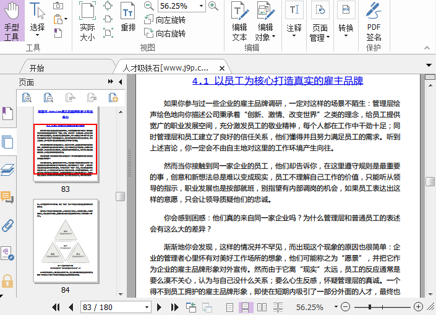This screenshot has width=436, height=315.
Task: Click the fit page view icon
Action: (x=108, y=6)
